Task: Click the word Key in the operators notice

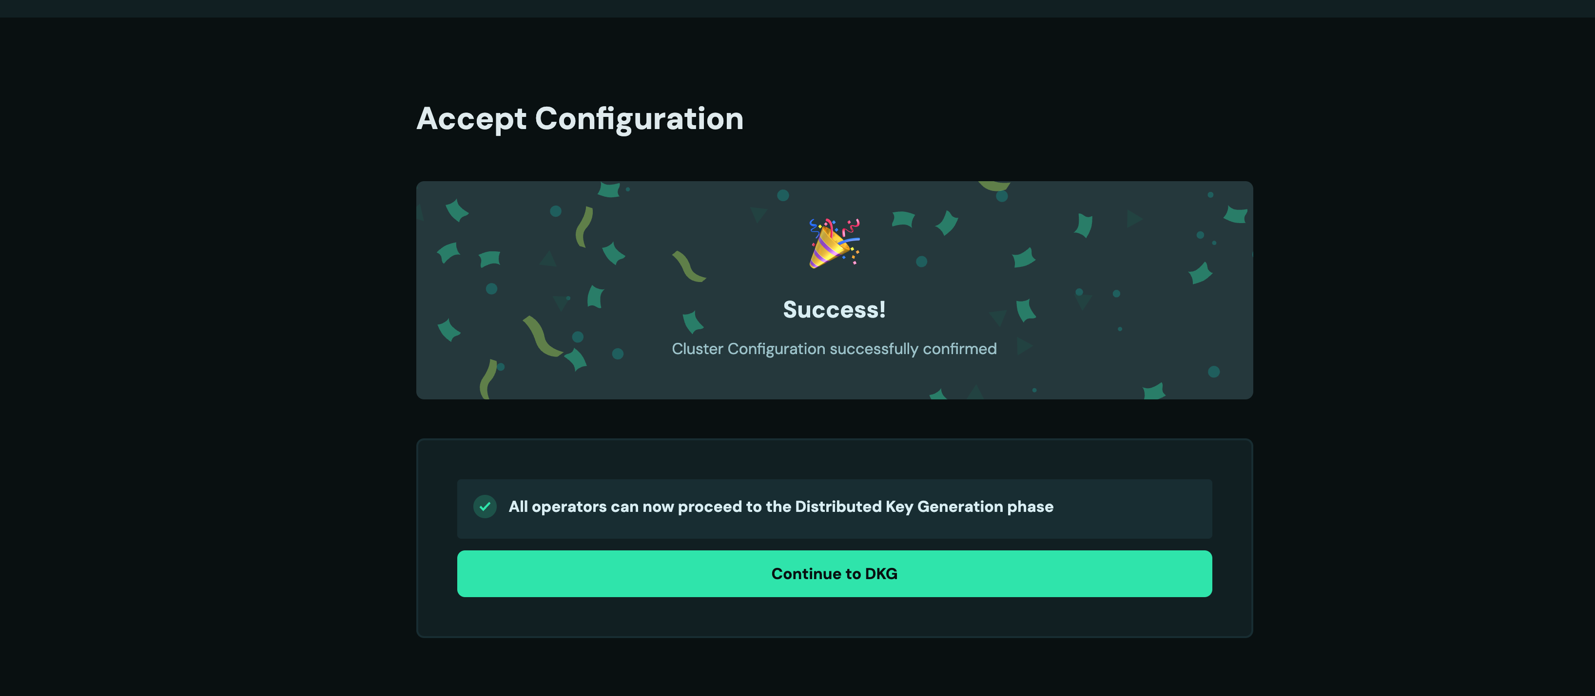Action: 899,507
